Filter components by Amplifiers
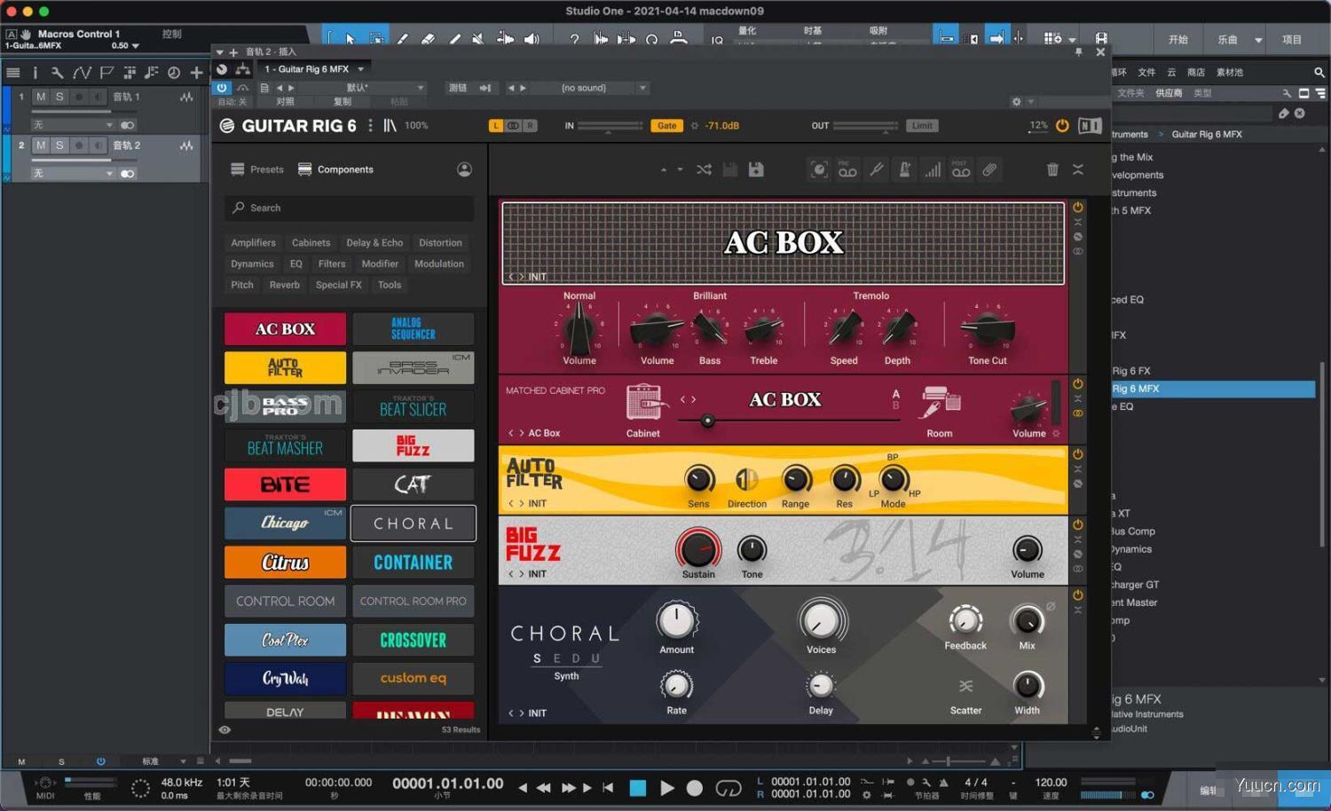 [x=253, y=243]
